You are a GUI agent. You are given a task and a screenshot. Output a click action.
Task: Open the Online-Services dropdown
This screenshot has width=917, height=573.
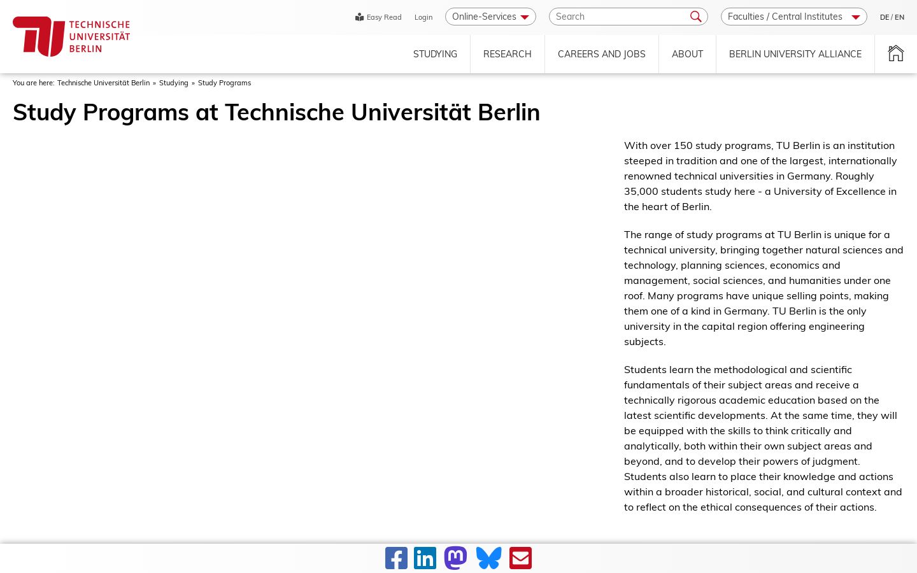[x=490, y=17]
